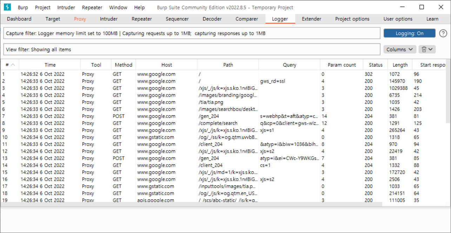Open the Logger help question mark icon
The height and width of the screenshot is (233, 451).
443,33
